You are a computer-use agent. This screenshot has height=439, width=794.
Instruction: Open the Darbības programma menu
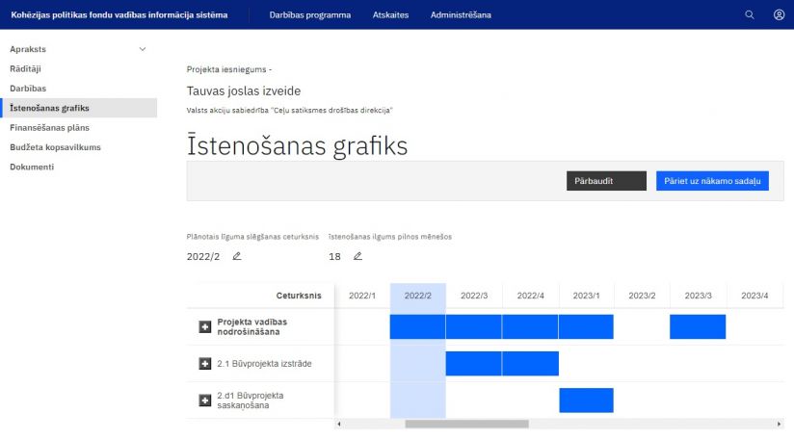[x=309, y=14]
